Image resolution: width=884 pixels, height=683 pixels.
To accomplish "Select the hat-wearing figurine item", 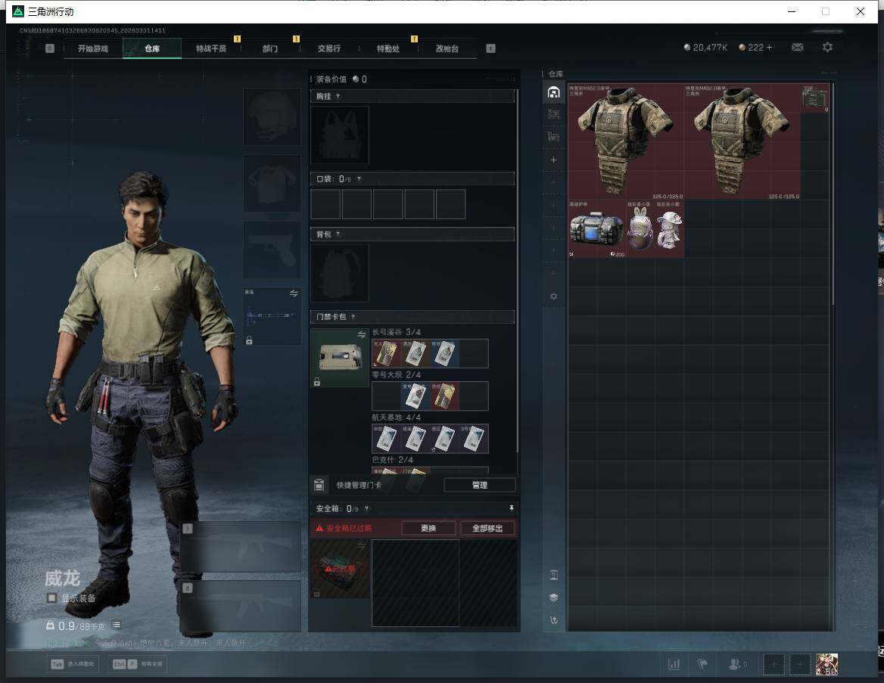I will point(669,228).
